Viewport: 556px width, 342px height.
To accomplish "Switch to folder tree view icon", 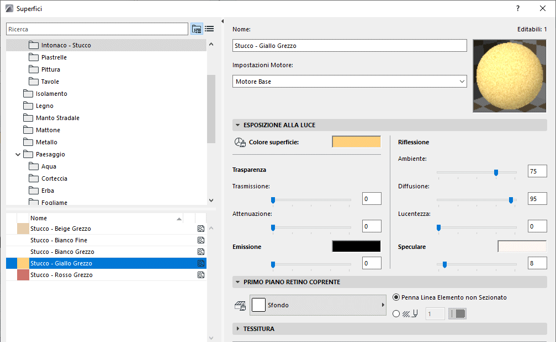I will [x=197, y=29].
